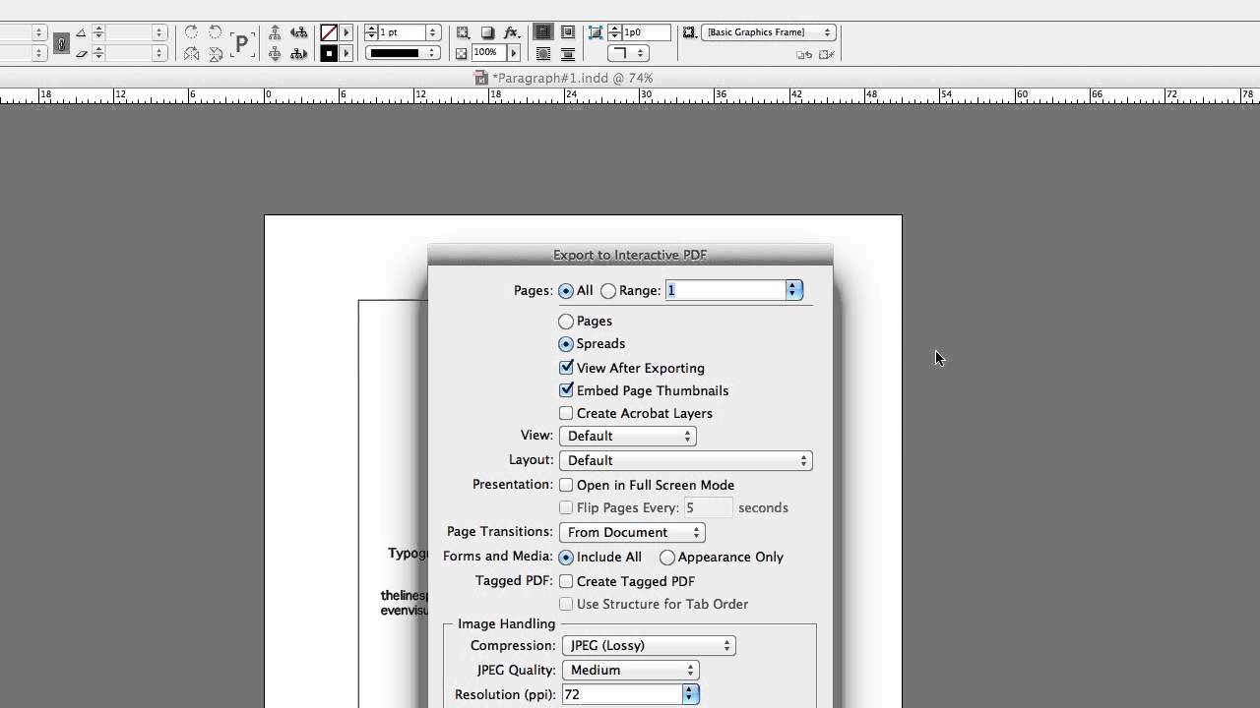Image resolution: width=1260 pixels, height=708 pixels.
Task: Open the corner shape dropdown
Action: click(628, 53)
